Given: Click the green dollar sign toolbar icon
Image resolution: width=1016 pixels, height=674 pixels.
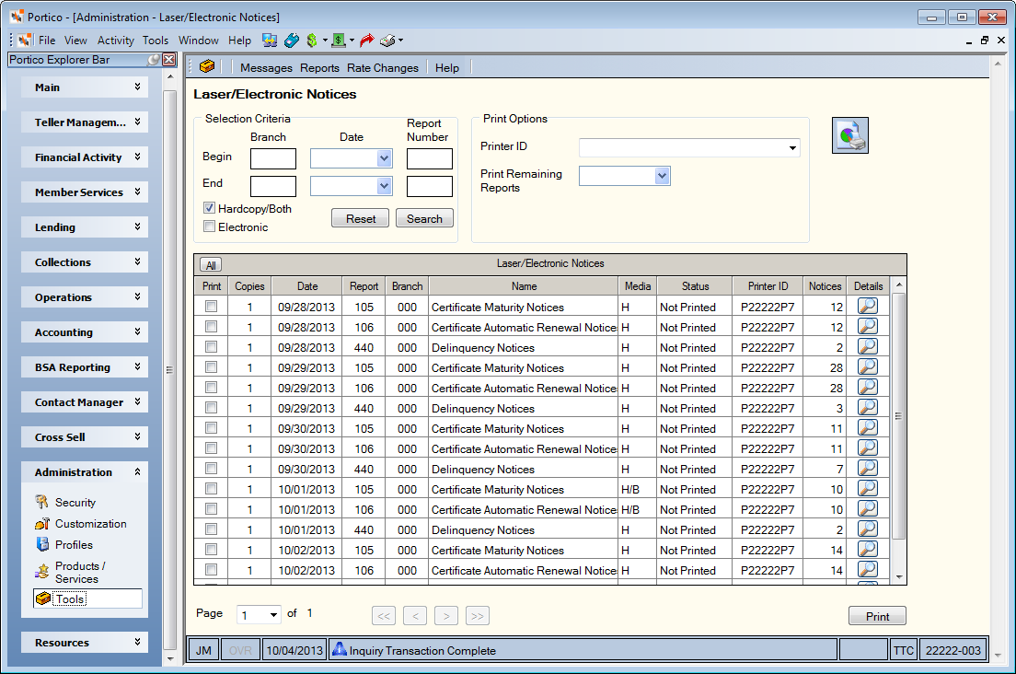Looking at the screenshot, I should click(312, 41).
